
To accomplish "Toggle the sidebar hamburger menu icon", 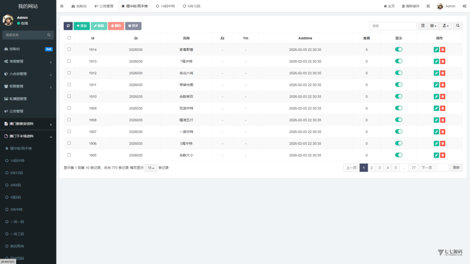I will 62,6.
